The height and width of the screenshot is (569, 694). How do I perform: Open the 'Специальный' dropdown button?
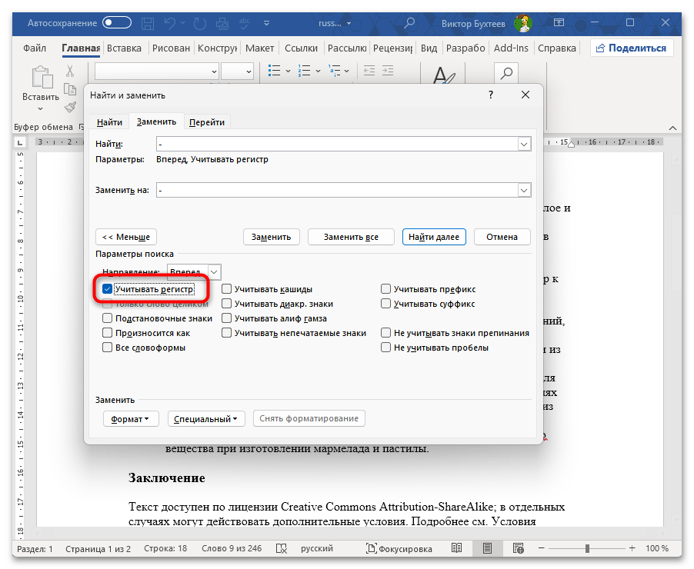coord(206,419)
